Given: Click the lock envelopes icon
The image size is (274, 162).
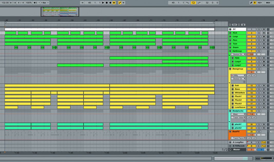Looking at the screenshot, I should point(243,25).
